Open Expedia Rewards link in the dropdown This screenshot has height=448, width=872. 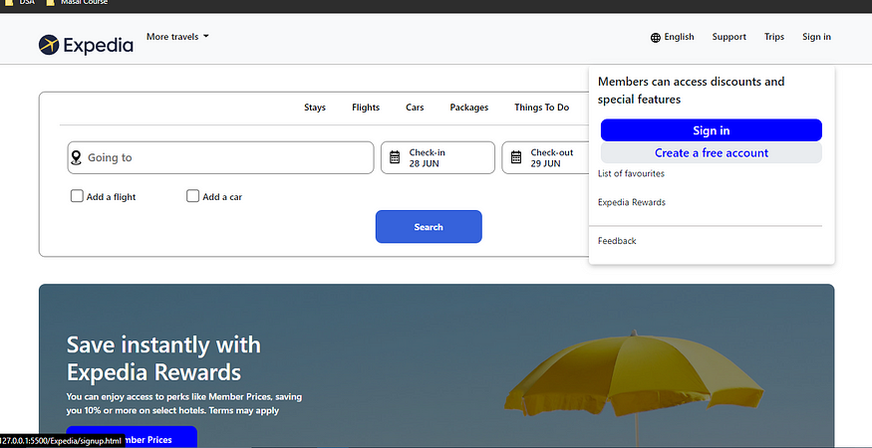632,202
